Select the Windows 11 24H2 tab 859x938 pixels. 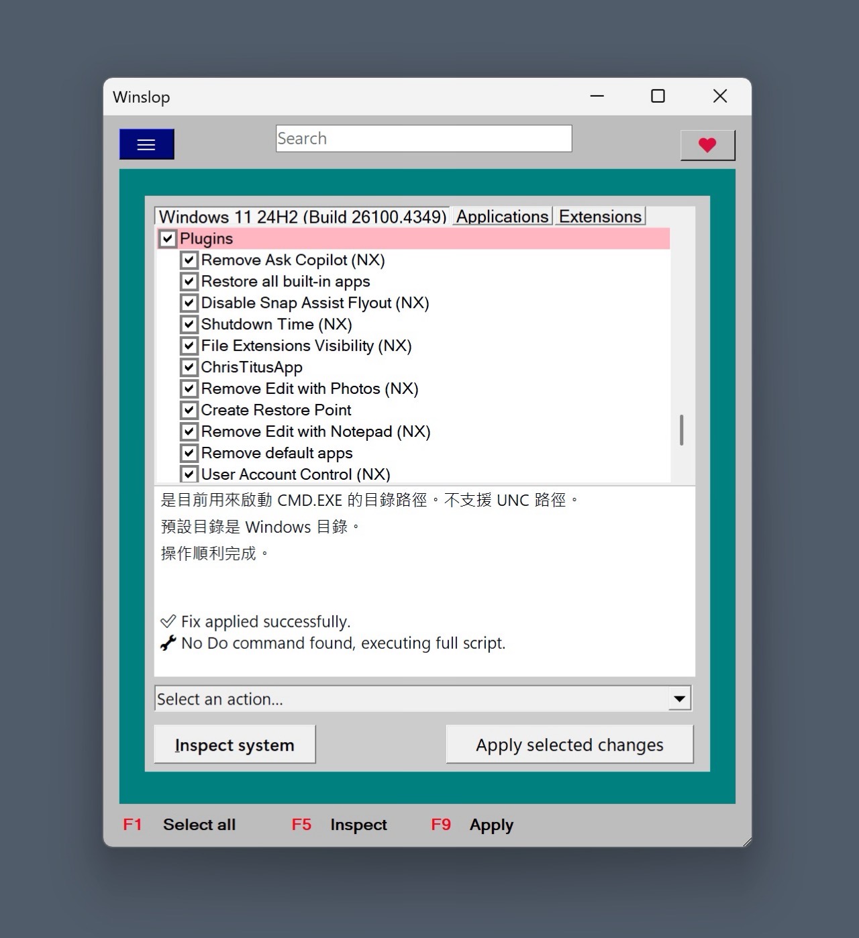[x=302, y=217]
